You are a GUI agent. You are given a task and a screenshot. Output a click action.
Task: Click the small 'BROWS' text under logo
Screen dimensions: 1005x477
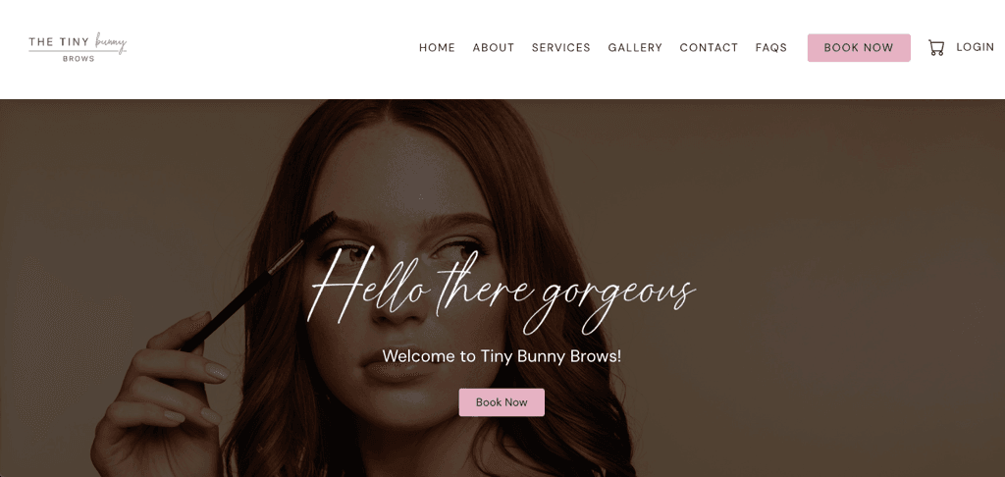(79, 59)
